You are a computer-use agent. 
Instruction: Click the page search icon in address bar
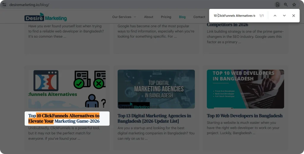[x=278, y=5]
